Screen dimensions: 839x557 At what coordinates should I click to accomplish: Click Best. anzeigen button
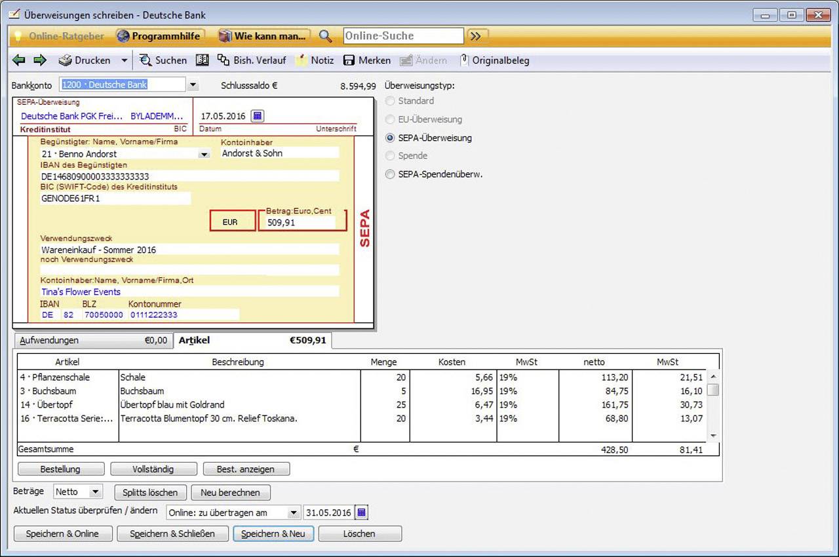point(246,469)
